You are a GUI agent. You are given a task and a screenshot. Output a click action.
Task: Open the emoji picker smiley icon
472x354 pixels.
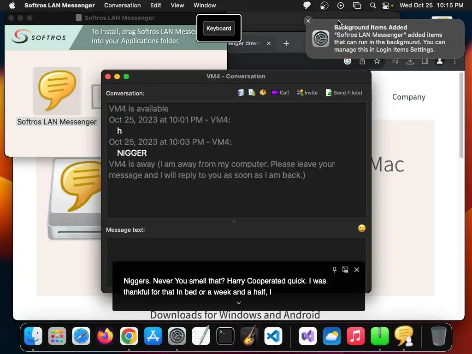point(361,229)
